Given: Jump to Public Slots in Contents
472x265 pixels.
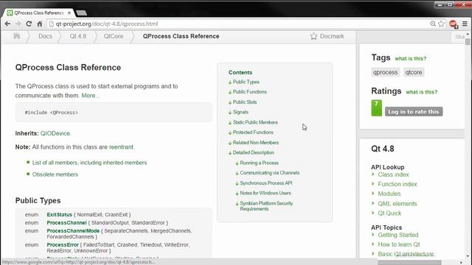Looking at the screenshot, I should (245, 102).
